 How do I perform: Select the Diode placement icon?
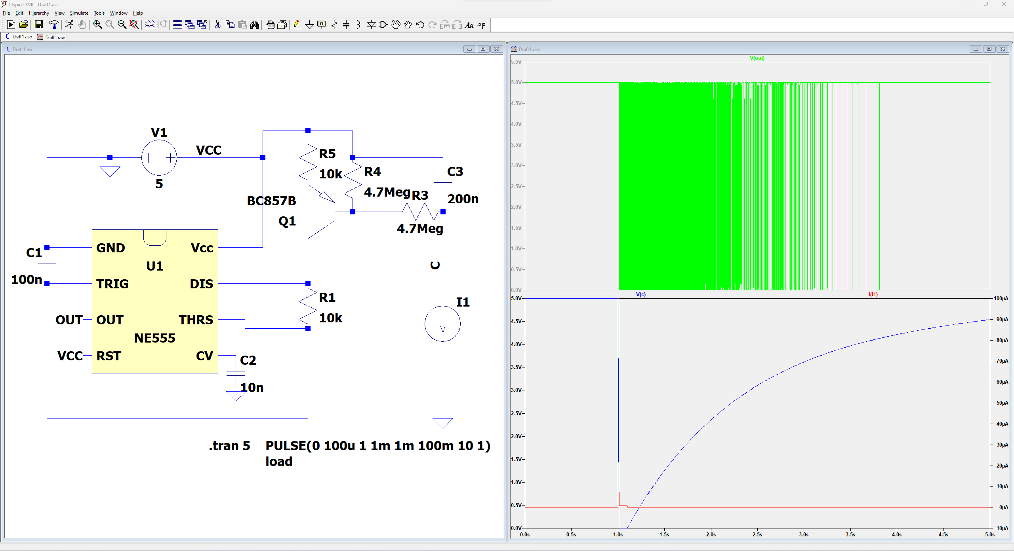[x=371, y=25]
